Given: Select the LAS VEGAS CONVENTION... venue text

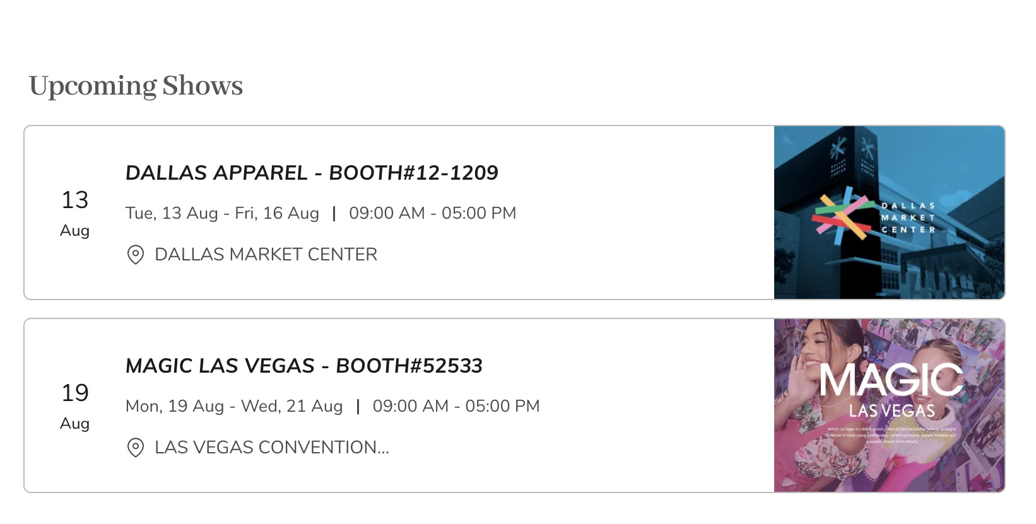Looking at the screenshot, I should point(272,448).
